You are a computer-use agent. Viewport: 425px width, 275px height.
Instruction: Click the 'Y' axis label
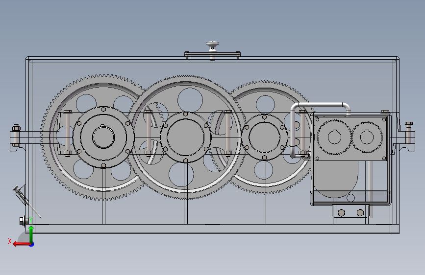pos(31,221)
